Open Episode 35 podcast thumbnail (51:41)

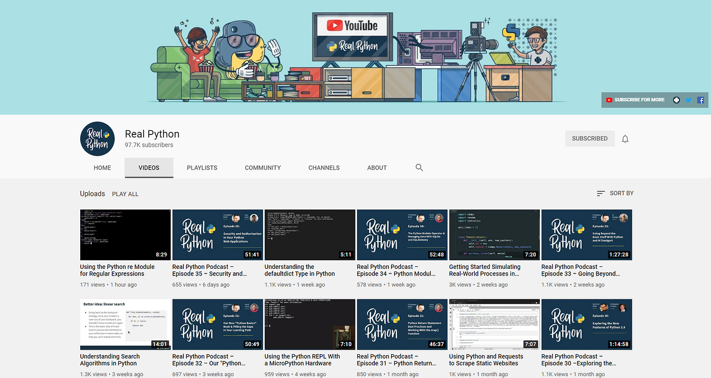click(217, 235)
